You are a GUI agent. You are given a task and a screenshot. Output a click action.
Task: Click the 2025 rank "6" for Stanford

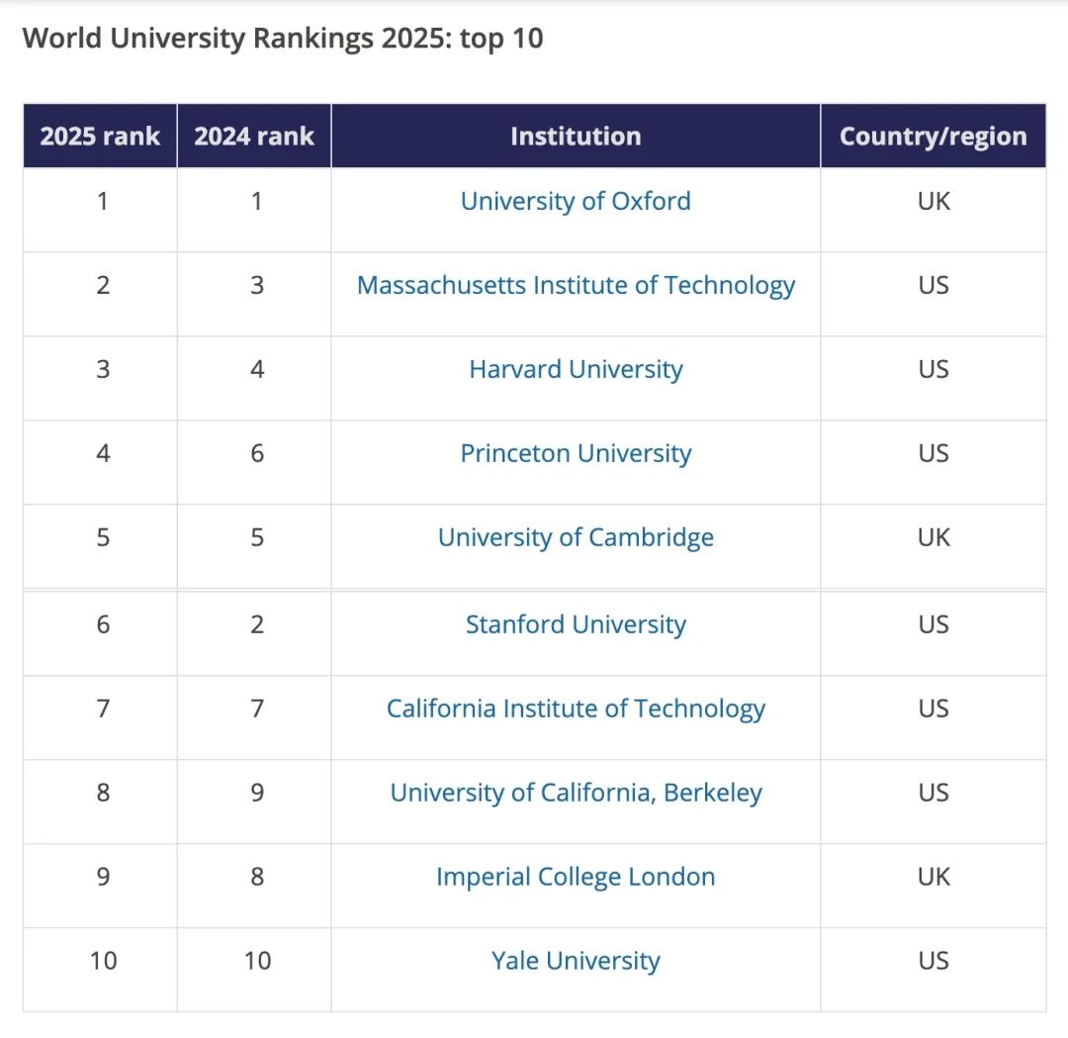(x=103, y=624)
